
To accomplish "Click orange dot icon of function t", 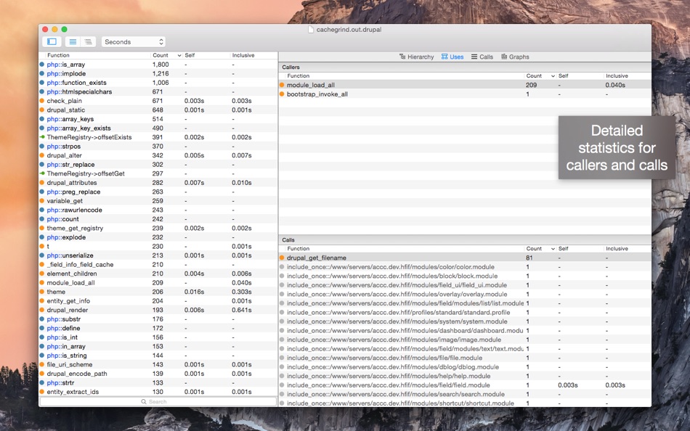I will point(42,246).
